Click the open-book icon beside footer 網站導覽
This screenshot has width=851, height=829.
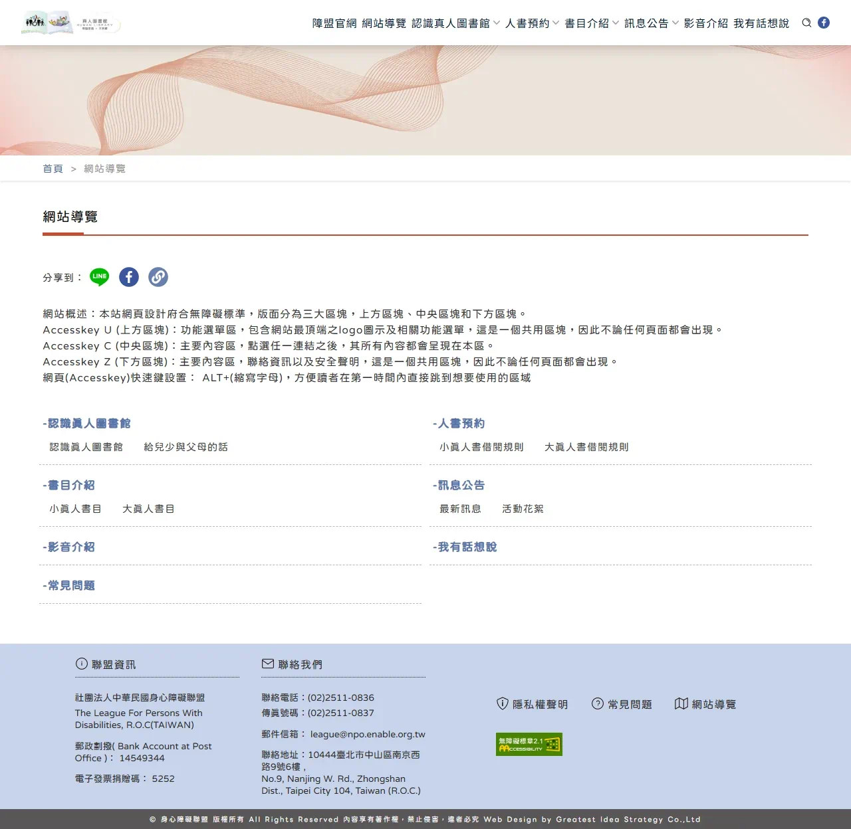click(x=680, y=703)
